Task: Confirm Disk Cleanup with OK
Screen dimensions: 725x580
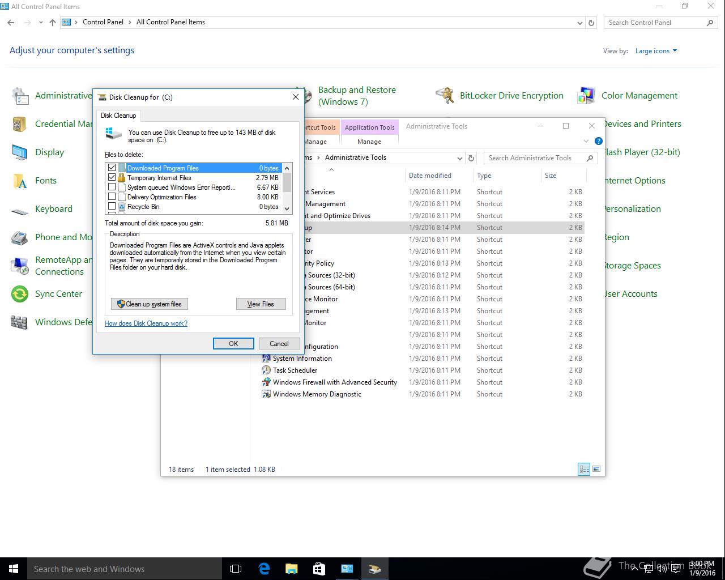Action: (x=233, y=344)
